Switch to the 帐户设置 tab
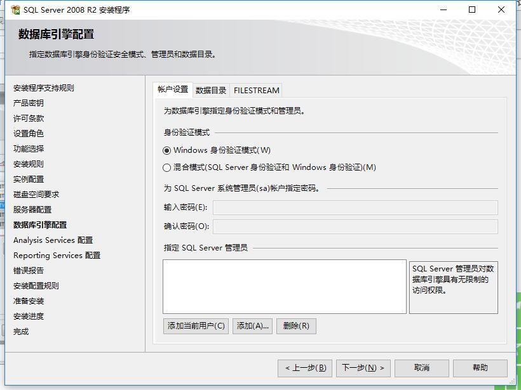 coord(173,89)
